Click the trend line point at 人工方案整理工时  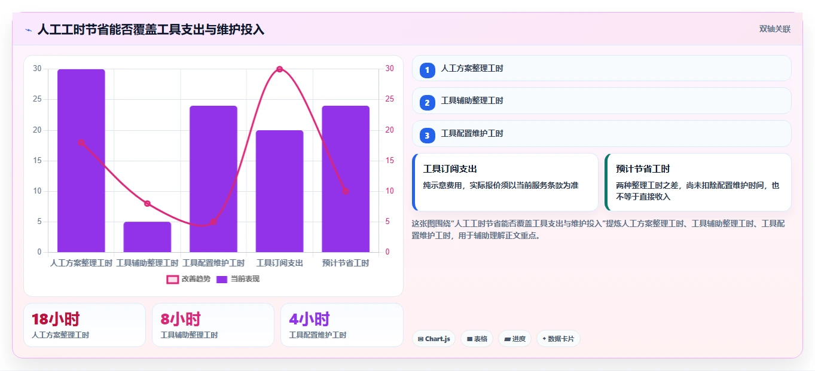pyautogui.click(x=81, y=142)
